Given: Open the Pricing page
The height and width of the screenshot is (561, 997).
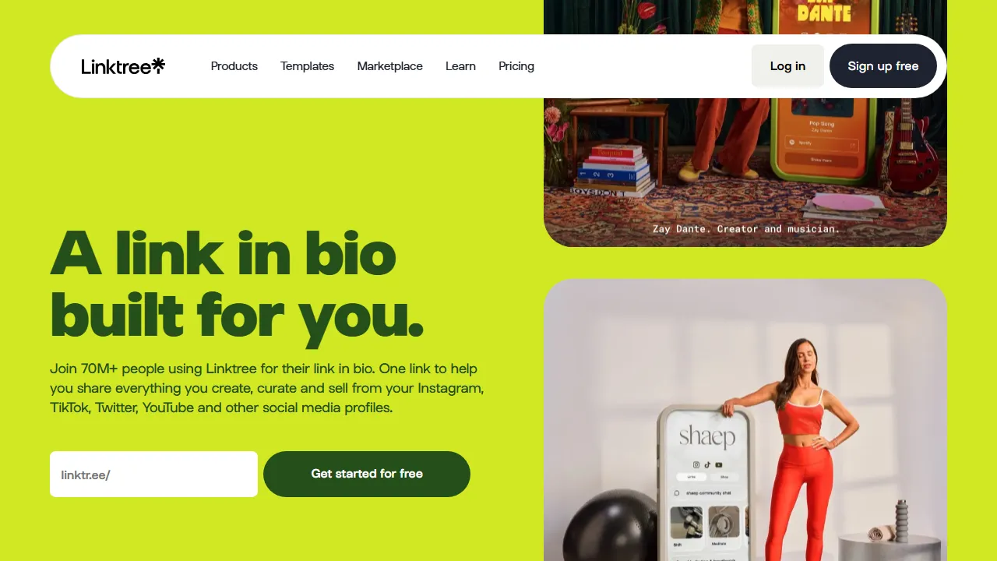Looking at the screenshot, I should [x=516, y=66].
